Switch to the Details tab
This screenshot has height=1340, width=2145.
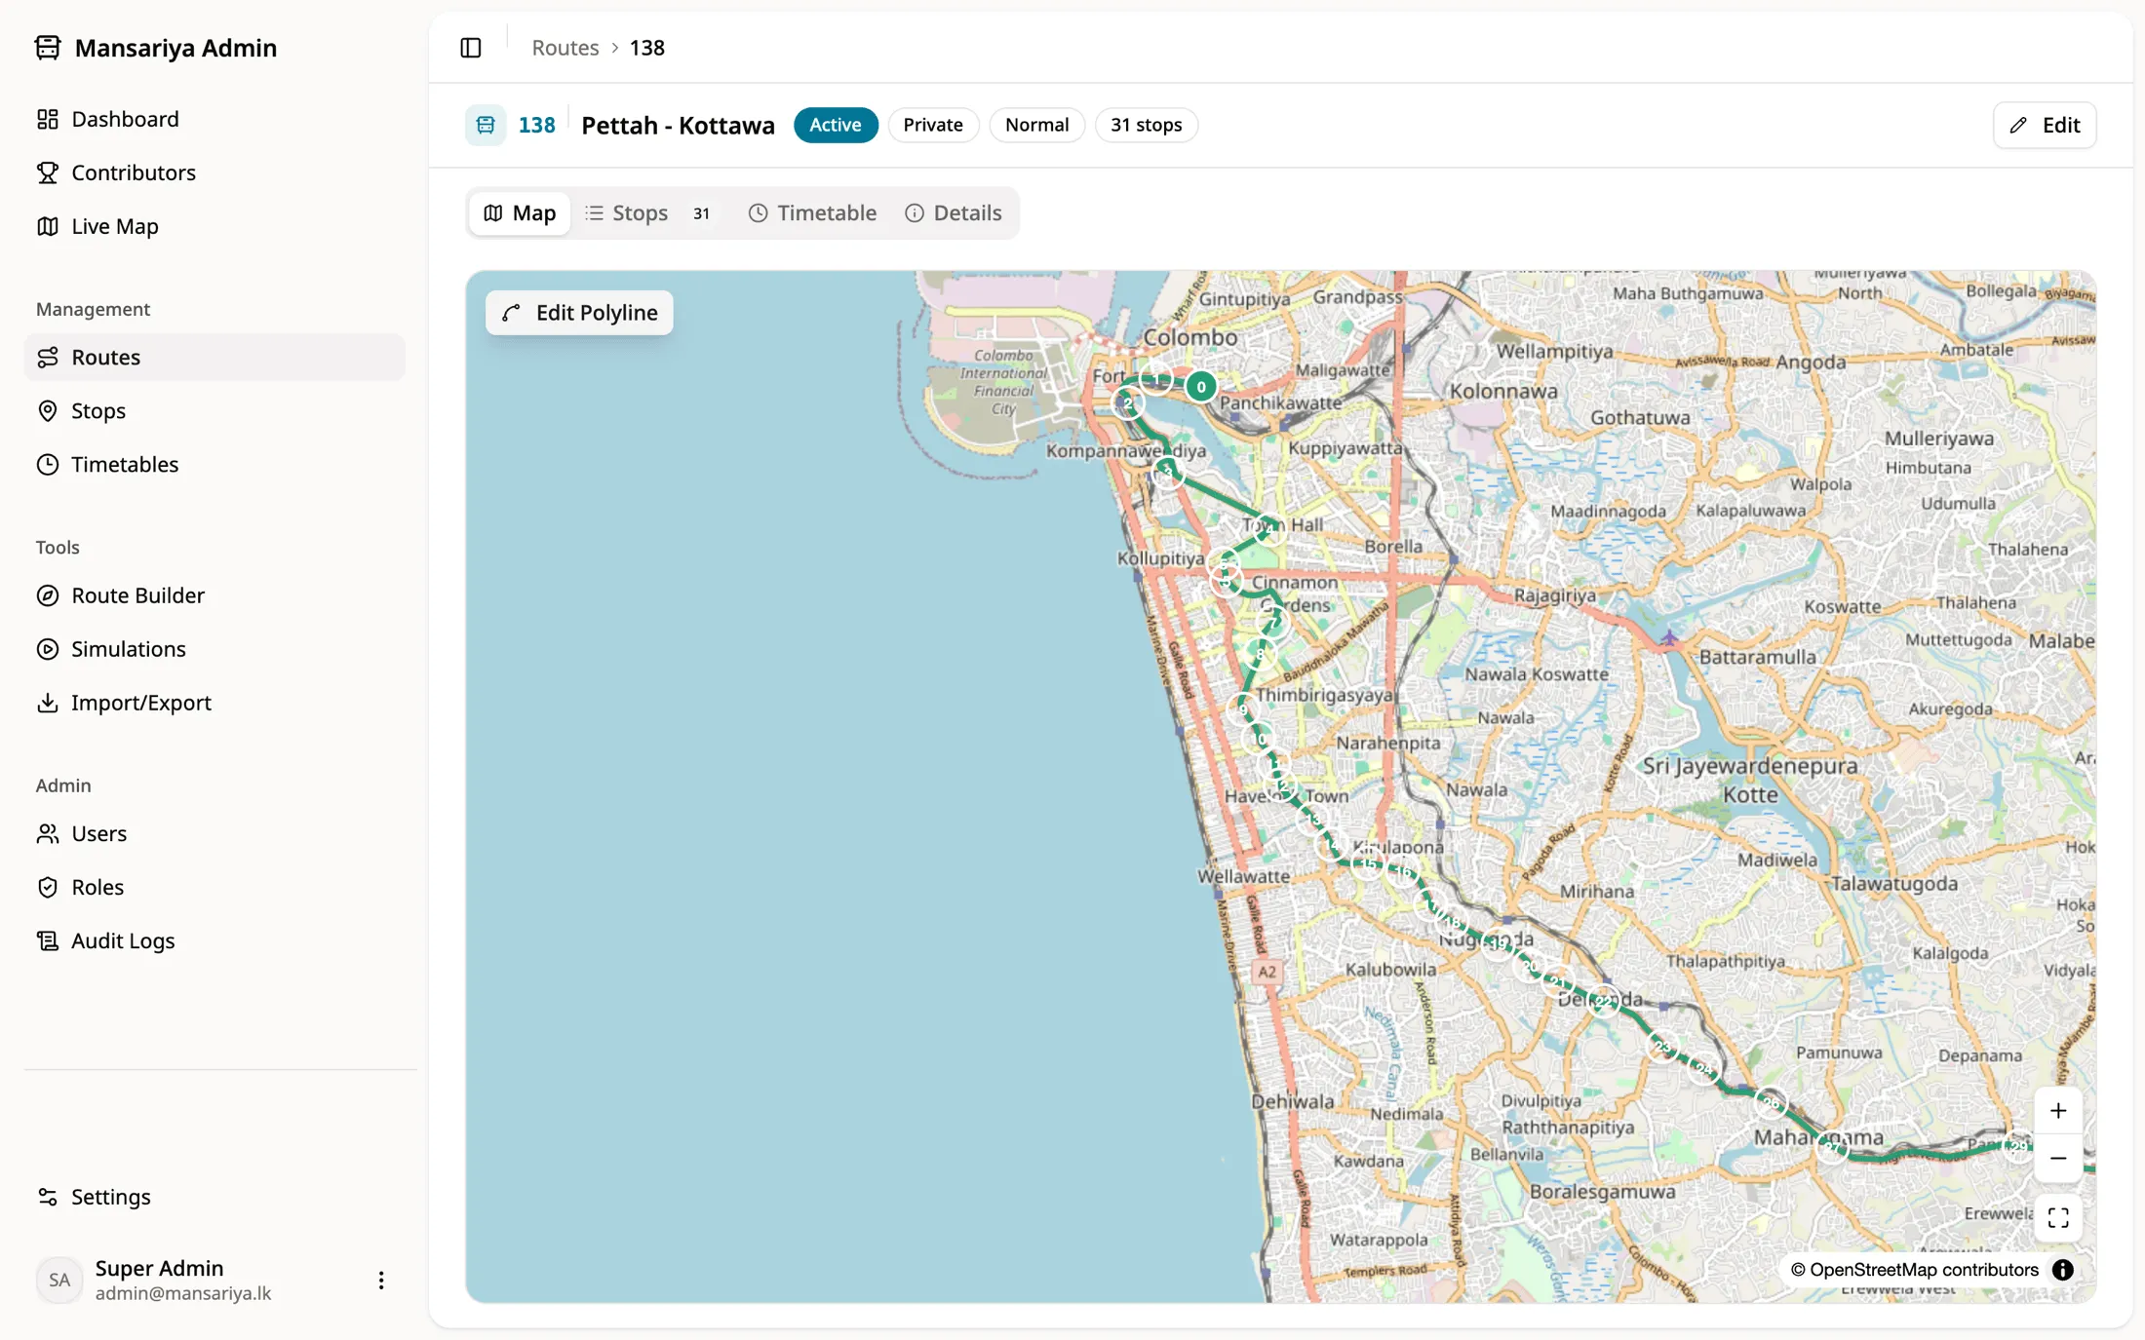(954, 213)
